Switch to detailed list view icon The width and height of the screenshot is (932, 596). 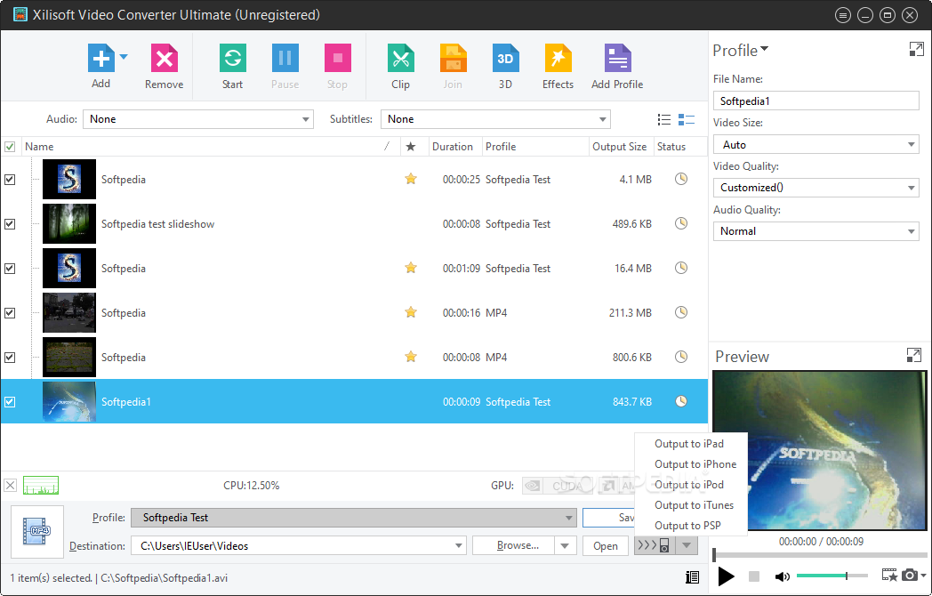[x=687, y=119]
